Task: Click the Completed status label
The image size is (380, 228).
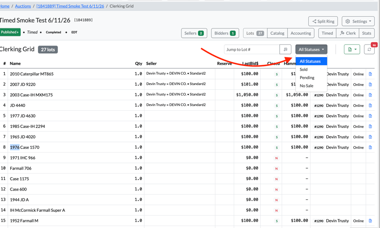Action: point(53,32)
